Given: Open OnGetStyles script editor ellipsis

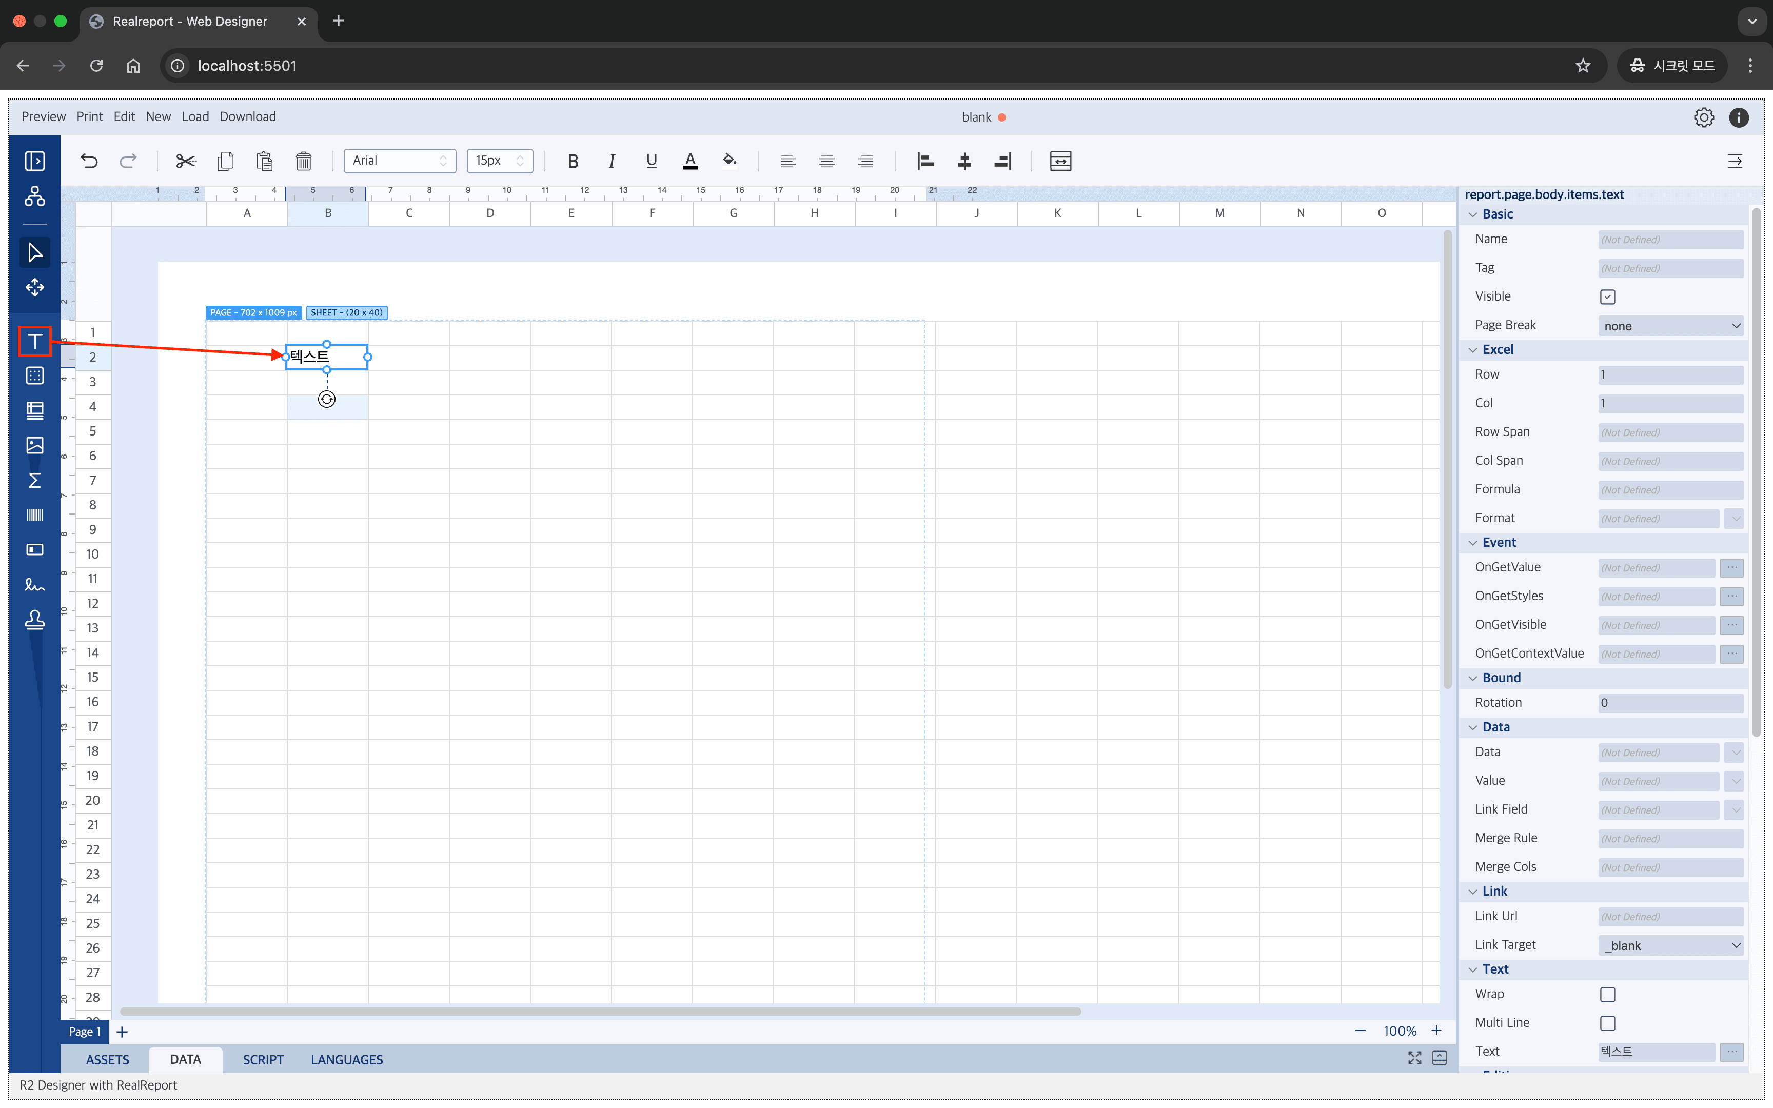Looking at the screenshot, I should pyautogui.click(x=1732, y=596).
